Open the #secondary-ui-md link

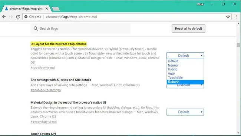(x=43, y=122)
